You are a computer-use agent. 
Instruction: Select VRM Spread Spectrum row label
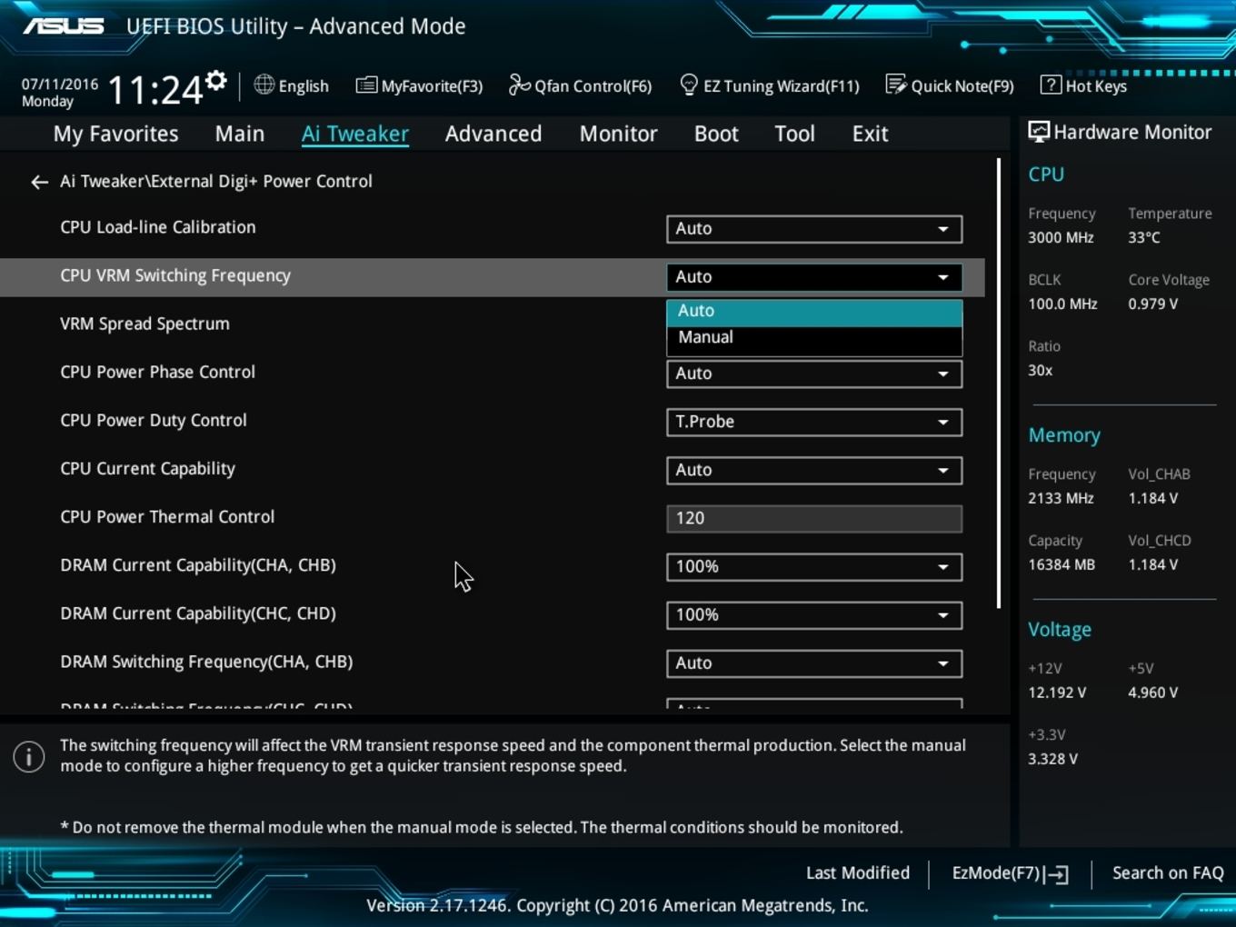click(145, 324)
